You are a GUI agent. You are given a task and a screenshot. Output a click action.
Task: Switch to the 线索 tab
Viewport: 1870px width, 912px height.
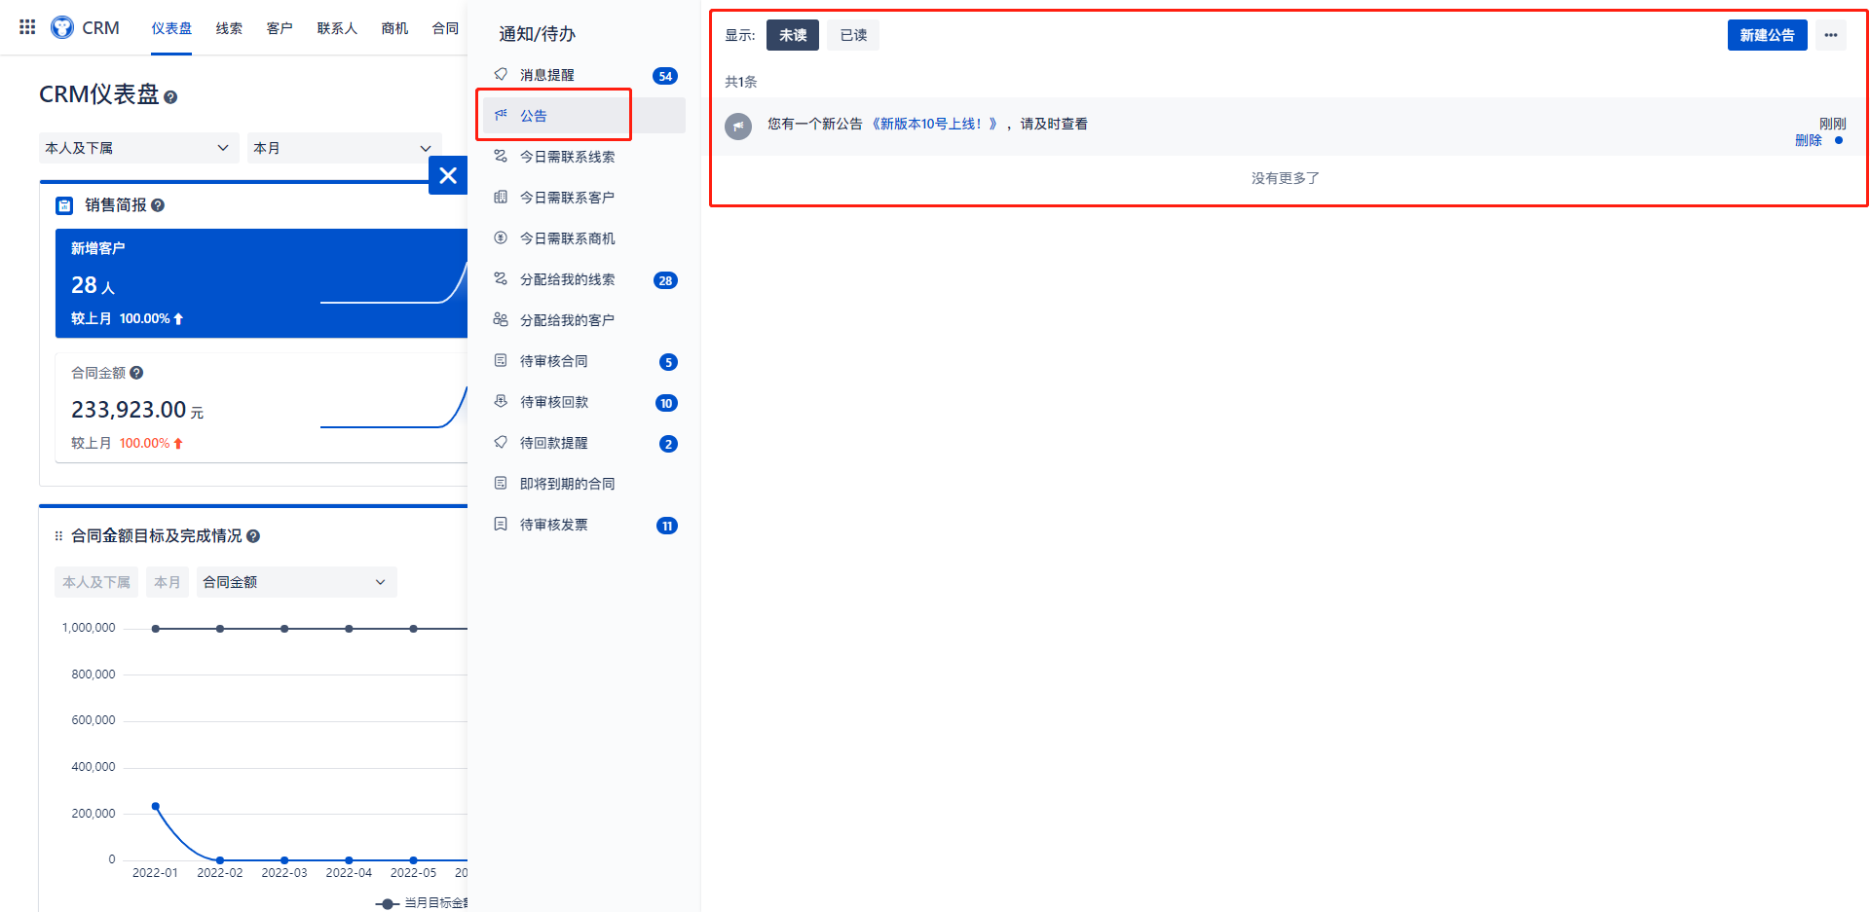click(x=229, y=28)
